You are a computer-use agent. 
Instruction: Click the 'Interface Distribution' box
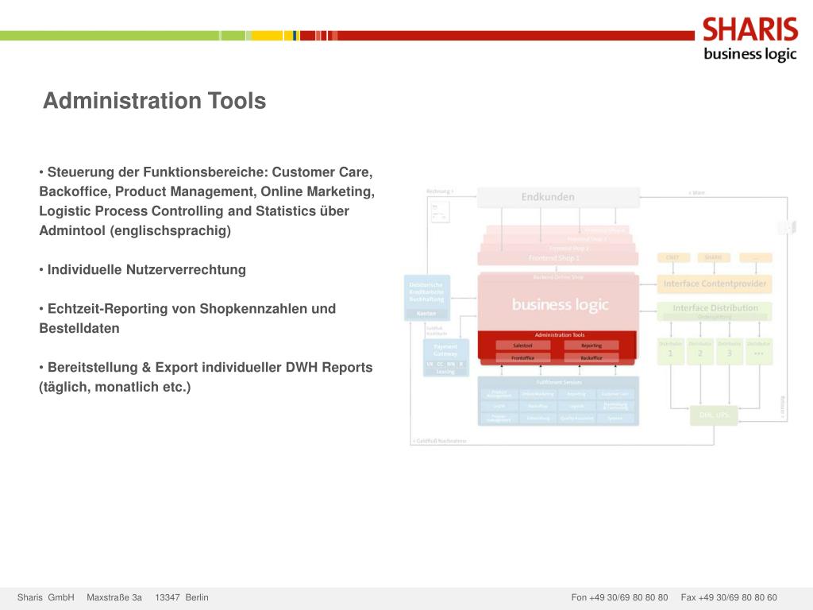click(x=715, y=311)
